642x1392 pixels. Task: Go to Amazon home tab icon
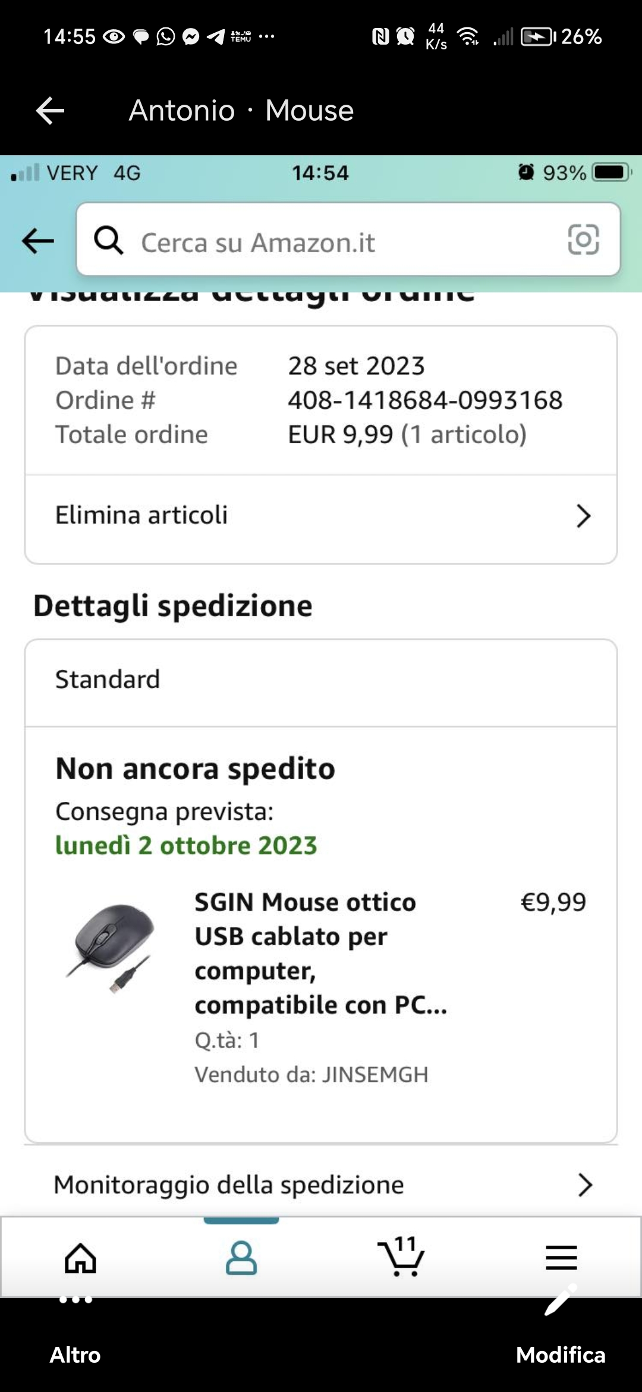pyautogui.click(x=80, y=1258)
